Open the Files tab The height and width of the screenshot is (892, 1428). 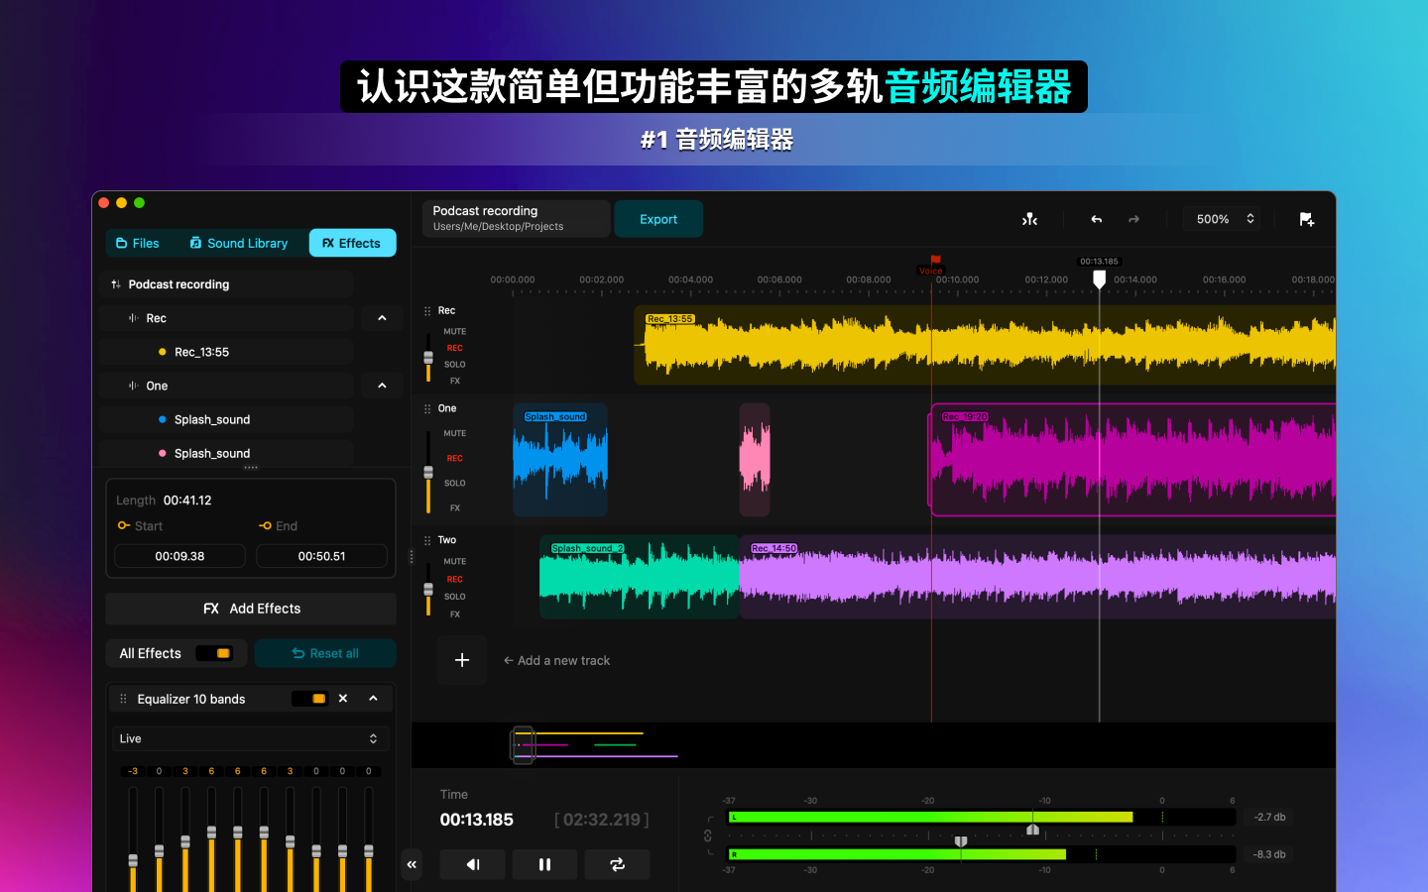138,243
